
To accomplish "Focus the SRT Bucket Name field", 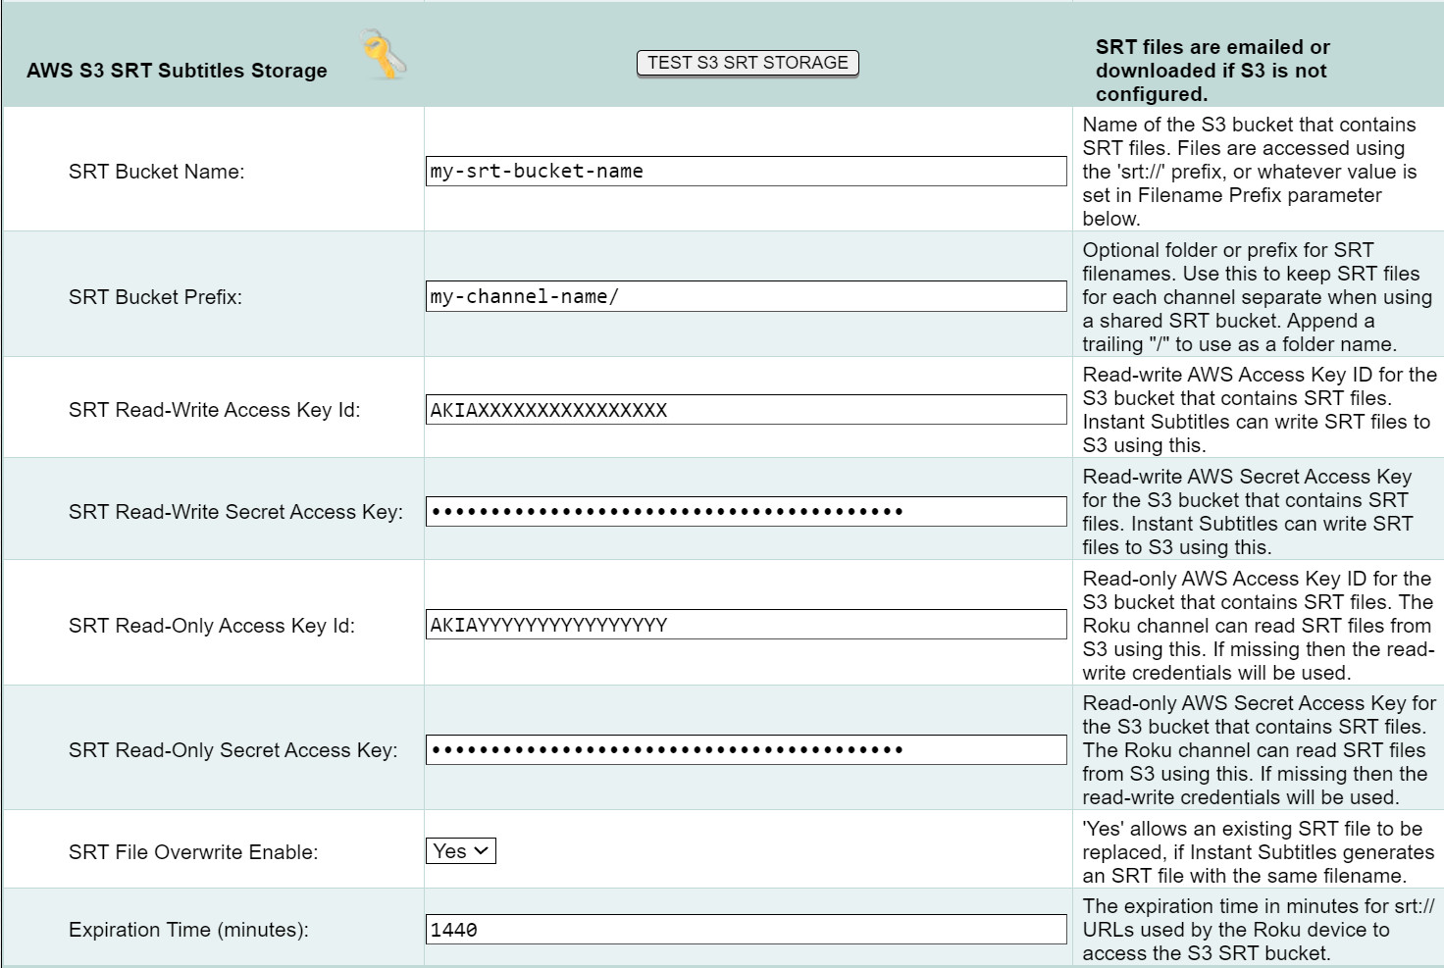I will click(x=746, y=171).
